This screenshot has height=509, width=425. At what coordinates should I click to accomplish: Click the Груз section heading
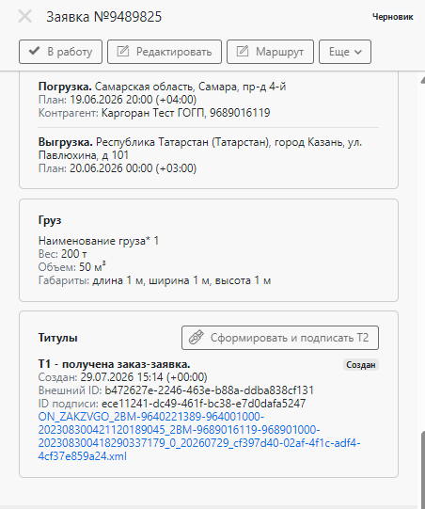point(50,220)
